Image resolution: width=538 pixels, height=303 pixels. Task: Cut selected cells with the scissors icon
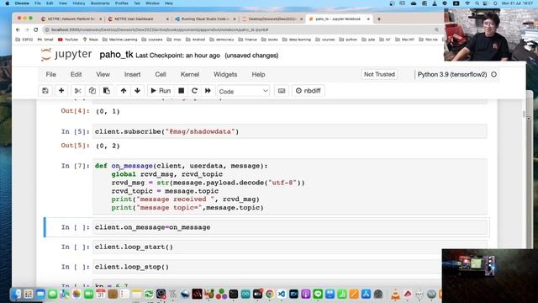point(78,91)
